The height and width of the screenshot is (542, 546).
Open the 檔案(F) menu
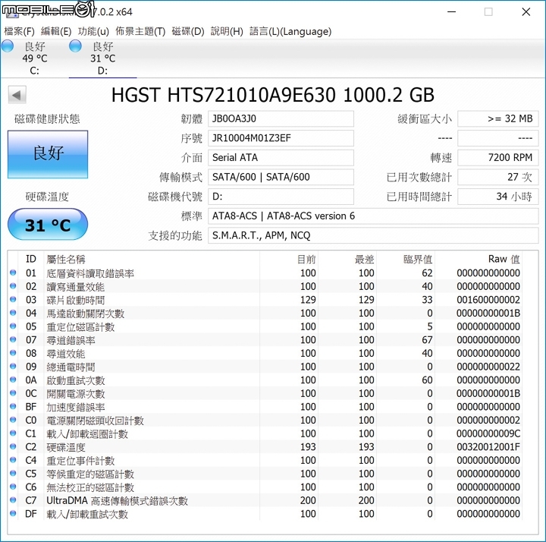click(19, 31)
